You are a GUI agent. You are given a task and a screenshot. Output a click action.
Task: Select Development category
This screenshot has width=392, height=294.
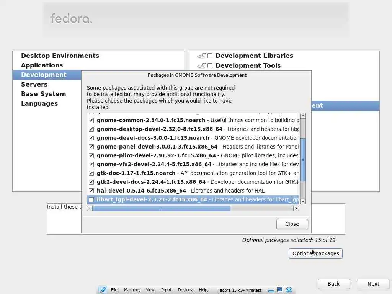(x=44, y=75)
